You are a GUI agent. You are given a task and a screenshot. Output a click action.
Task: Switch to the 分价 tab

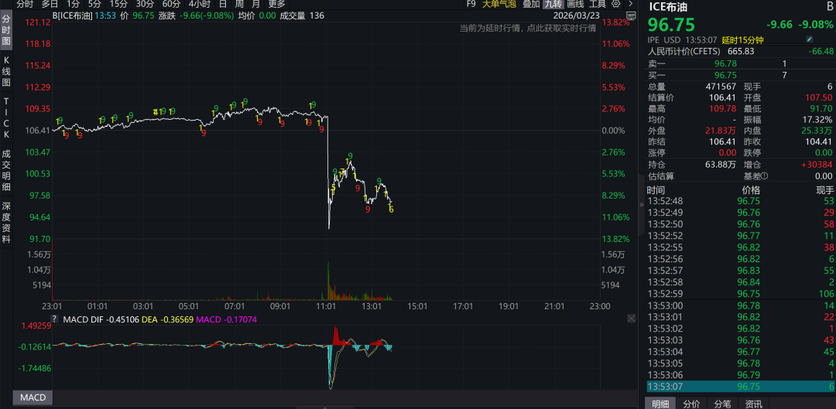pyautogui.click(x=690, y=403)
